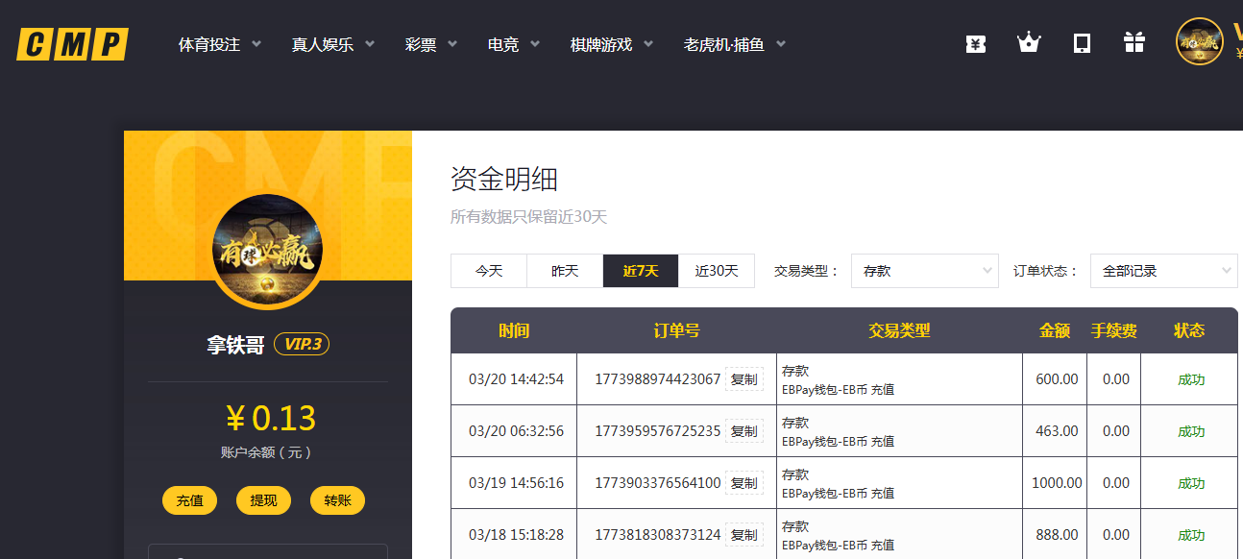1243x559 pixels.
Task: Open the 订单状态 dropdown showing 全部记录
Action: tap(1163, 271)
